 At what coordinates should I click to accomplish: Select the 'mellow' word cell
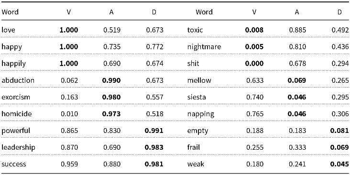(x=199, y=80)
